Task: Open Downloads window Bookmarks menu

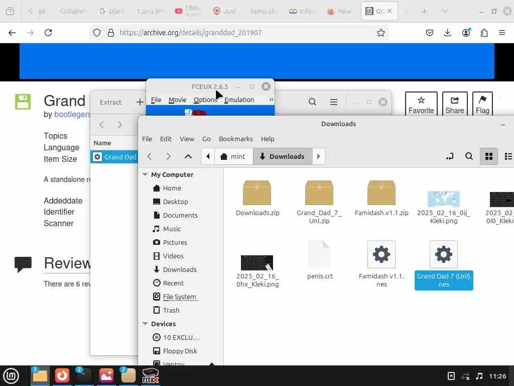Action: coord(236,139)
